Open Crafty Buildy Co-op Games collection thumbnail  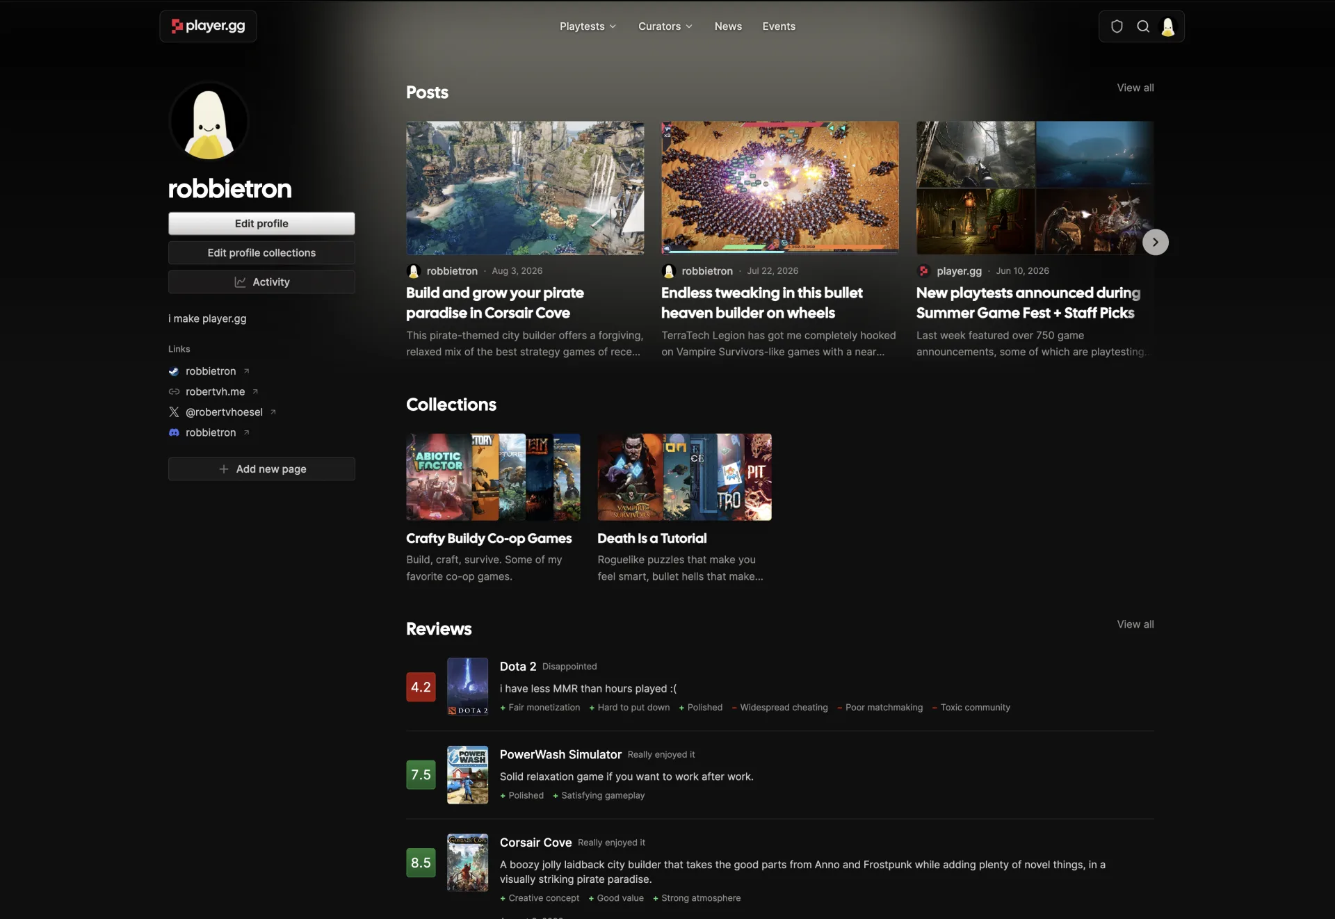coord(493,477)
